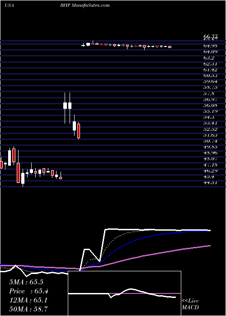Click the 52.52 price axis label
This screenshot has height=316, width=226.
click(211, 129)
